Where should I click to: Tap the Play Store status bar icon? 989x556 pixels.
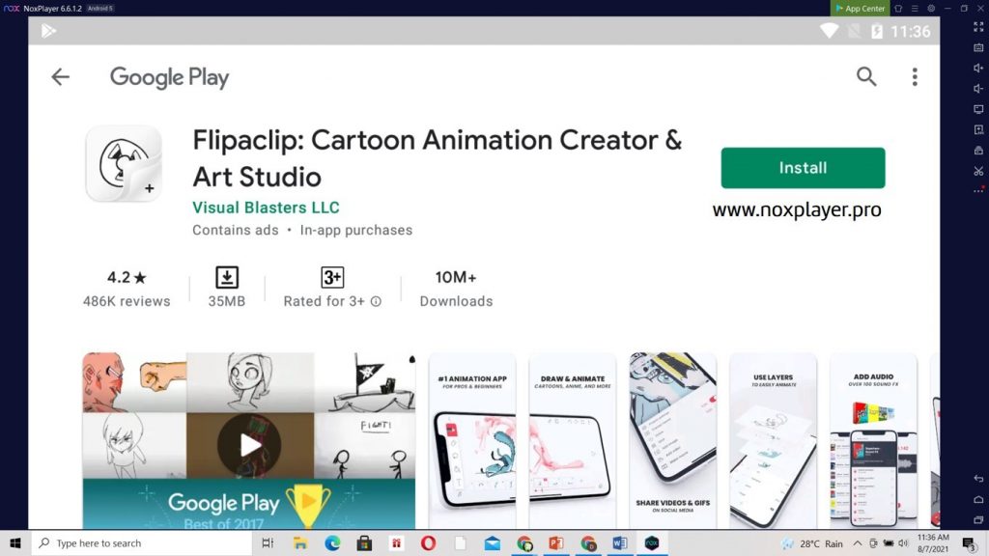48,30
